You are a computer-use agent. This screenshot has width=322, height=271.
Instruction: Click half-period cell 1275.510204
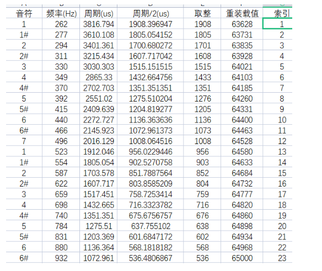(x=151, y=98)
